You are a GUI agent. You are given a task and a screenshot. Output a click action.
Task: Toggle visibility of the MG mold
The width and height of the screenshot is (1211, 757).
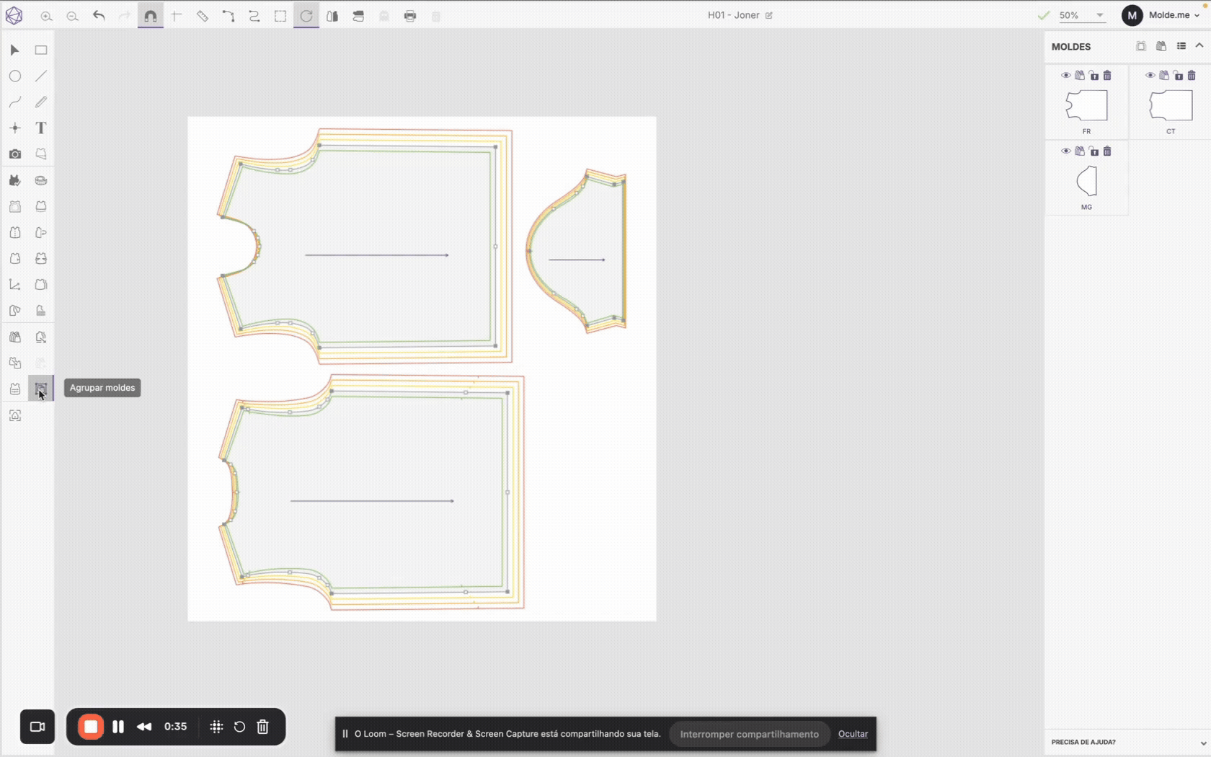coord(1065,151)
